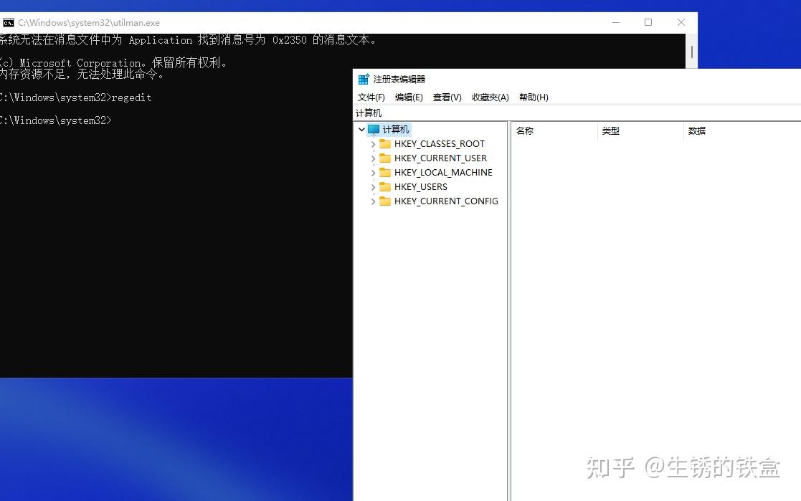Expand the HKEY_USERS chevron
This screenshot has width=801, height=501.
click(373, 188)
